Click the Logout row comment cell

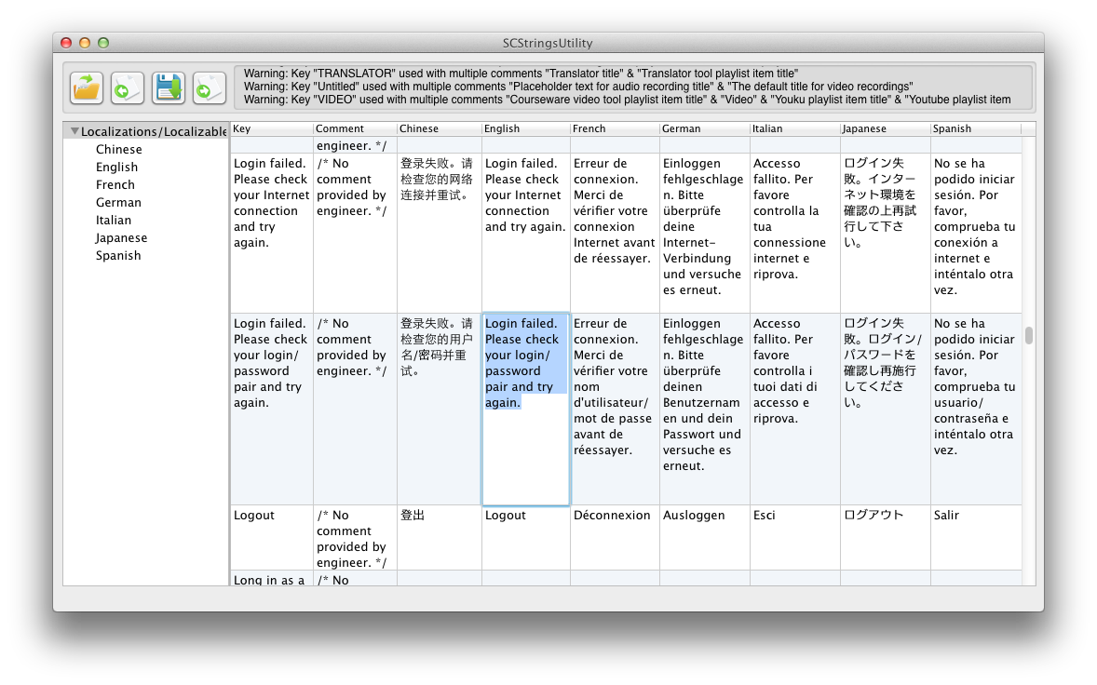[x=355, y=538]
